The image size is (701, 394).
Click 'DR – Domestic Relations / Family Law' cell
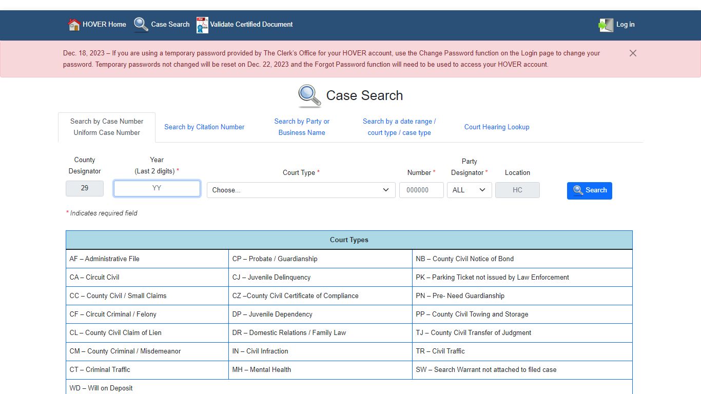tap(320, 333)
